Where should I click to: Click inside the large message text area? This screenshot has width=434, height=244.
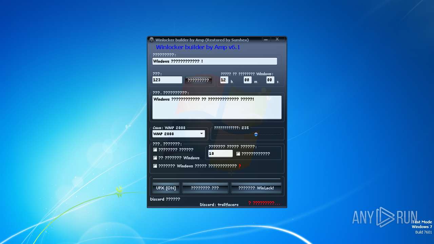pos(217,107)
